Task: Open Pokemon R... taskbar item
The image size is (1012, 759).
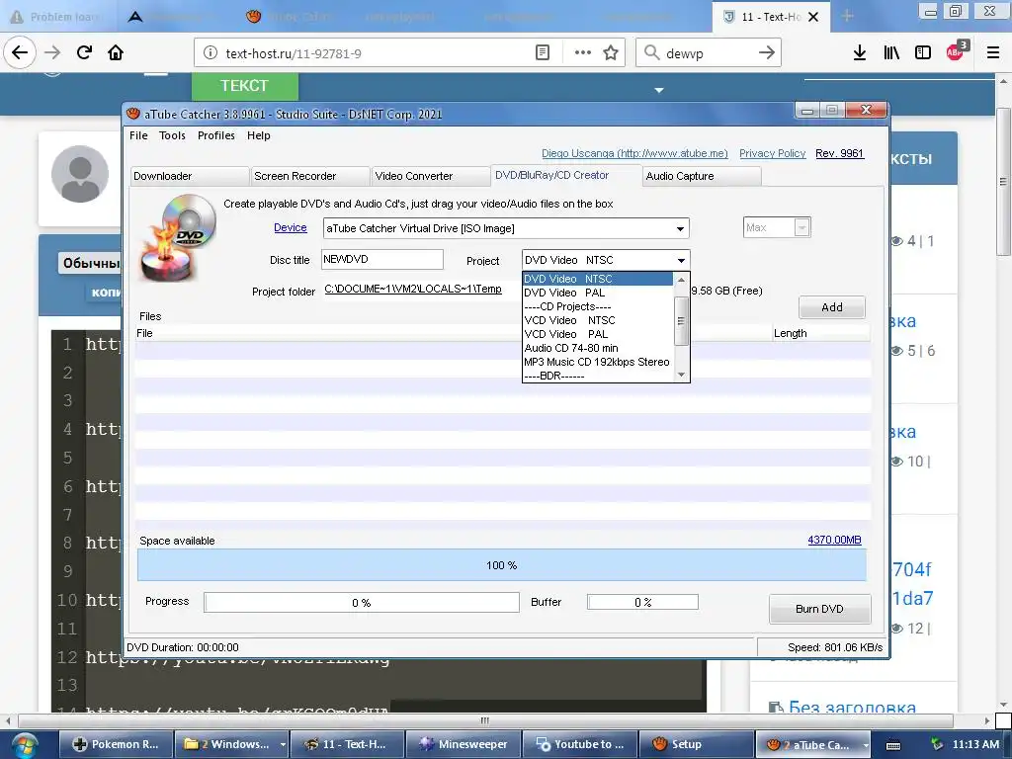Action: click(x=117, y=744)
